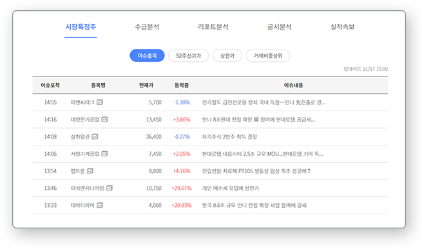
Task: Select the 시장특징주 tab
Action: click(x=81, y=27)
